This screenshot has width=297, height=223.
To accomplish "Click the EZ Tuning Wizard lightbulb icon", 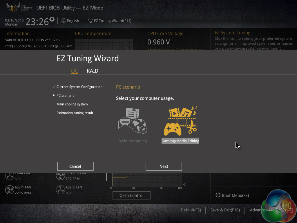I will tap(90, 20).
